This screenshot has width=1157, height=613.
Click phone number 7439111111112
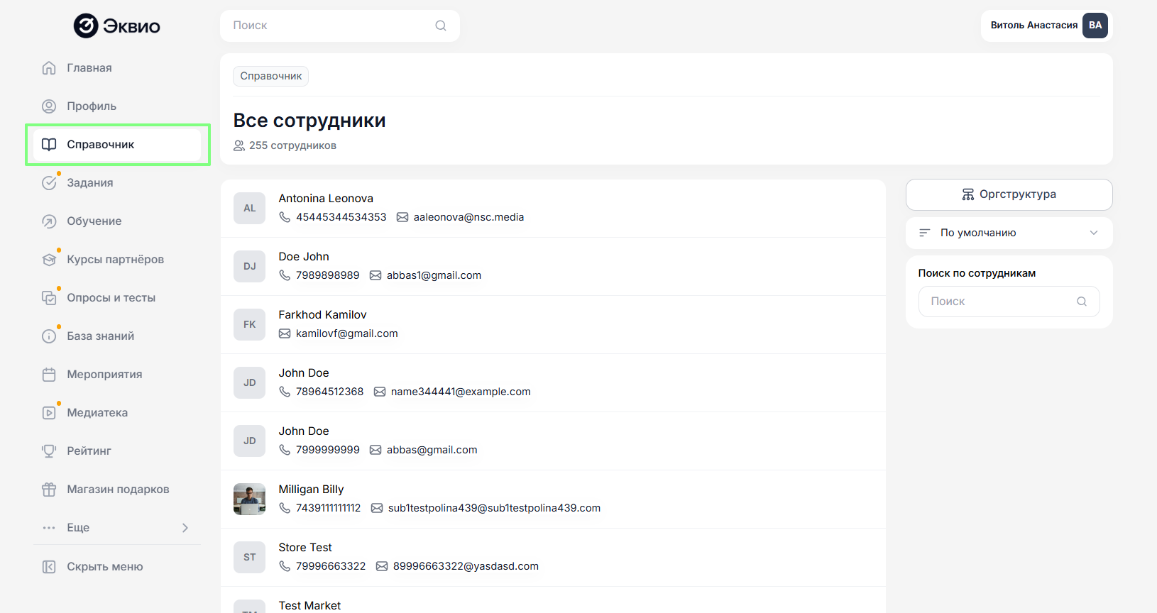[329, 508]
